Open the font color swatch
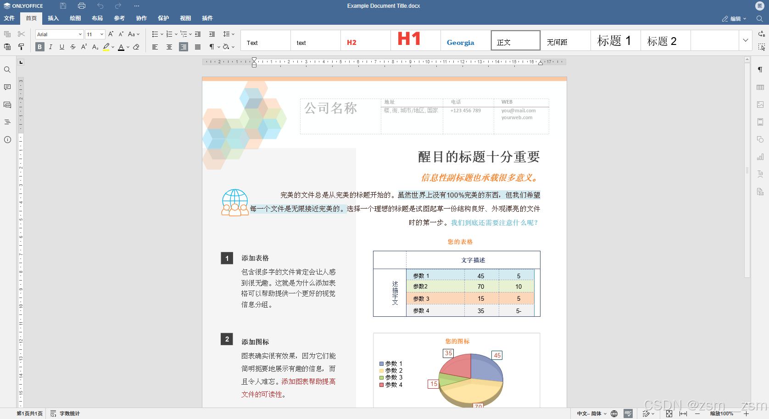The image size is (769, 419). [x=121, y=47]
